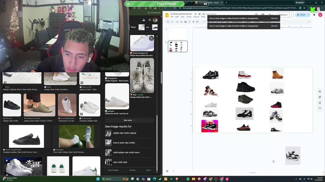Open version history clock icon
325x182 pixels.
[x=256, y=15]
